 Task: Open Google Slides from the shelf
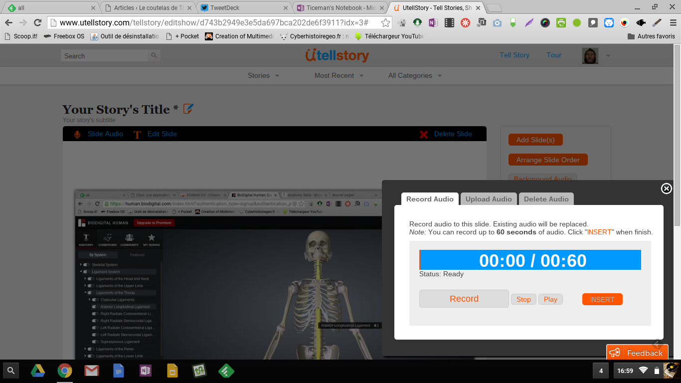point(172,371)
